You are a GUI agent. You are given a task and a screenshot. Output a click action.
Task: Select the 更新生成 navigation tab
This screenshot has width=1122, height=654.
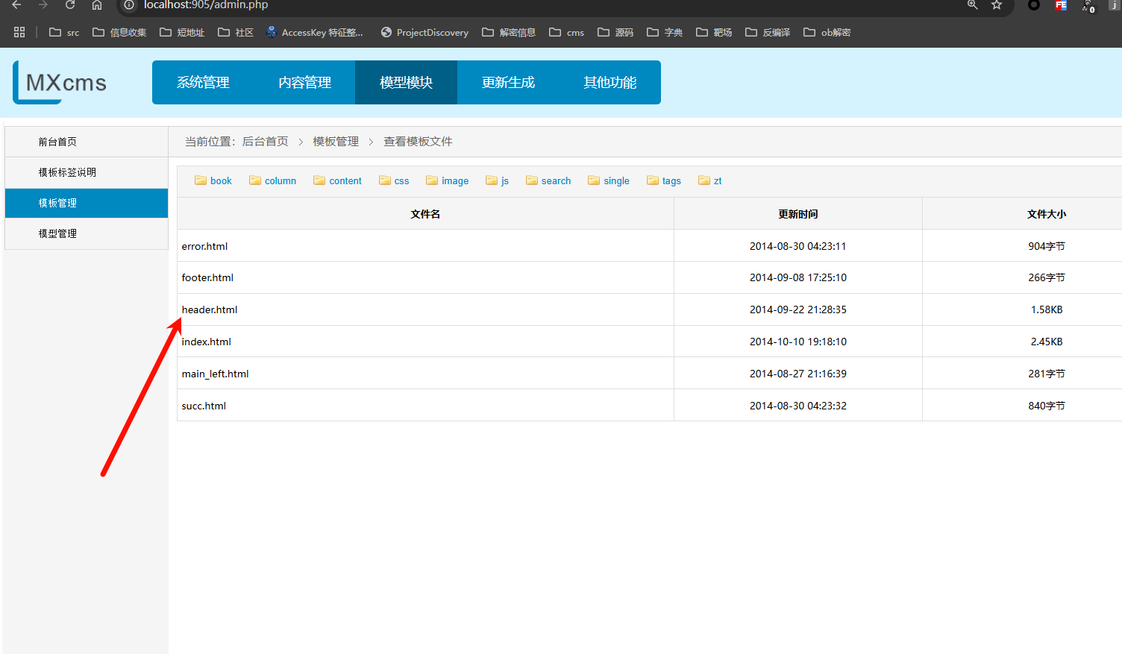click(x=508, y=82)
